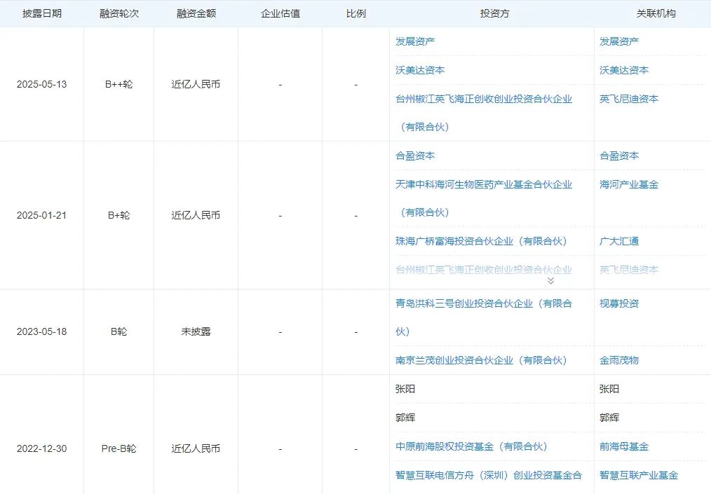Viewport: 711px width, 494px height.
Task: Open 智慧互联电信方舟（深圳）创业投资基金 investor link
Action: 488,475
